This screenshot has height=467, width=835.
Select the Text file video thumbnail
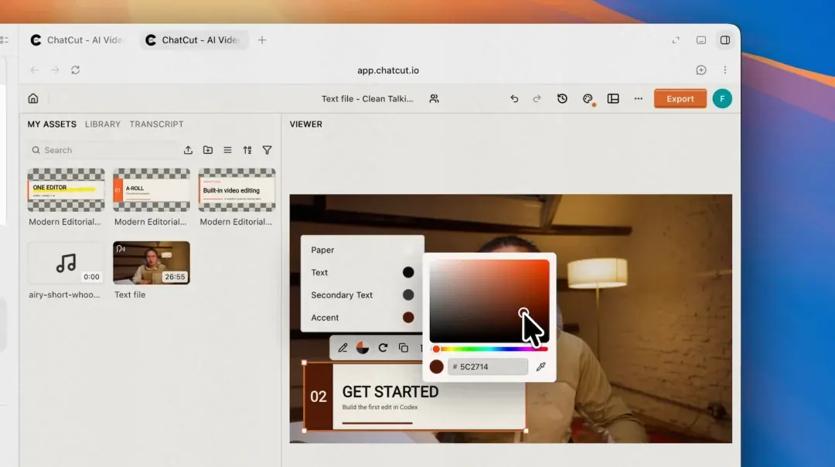point(152,263)
